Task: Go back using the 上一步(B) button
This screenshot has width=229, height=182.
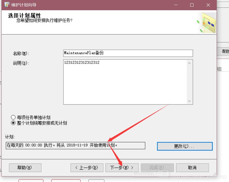Action: pyautogui.click(x=87, y=167)
